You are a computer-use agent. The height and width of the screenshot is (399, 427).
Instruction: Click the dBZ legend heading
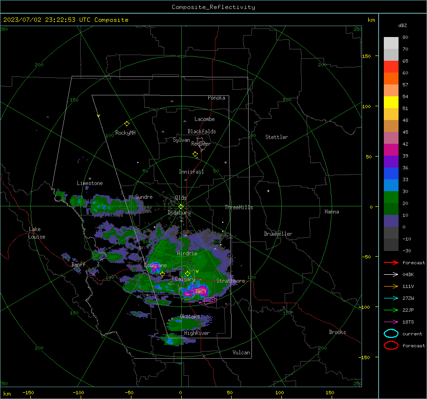click(402, 25)
